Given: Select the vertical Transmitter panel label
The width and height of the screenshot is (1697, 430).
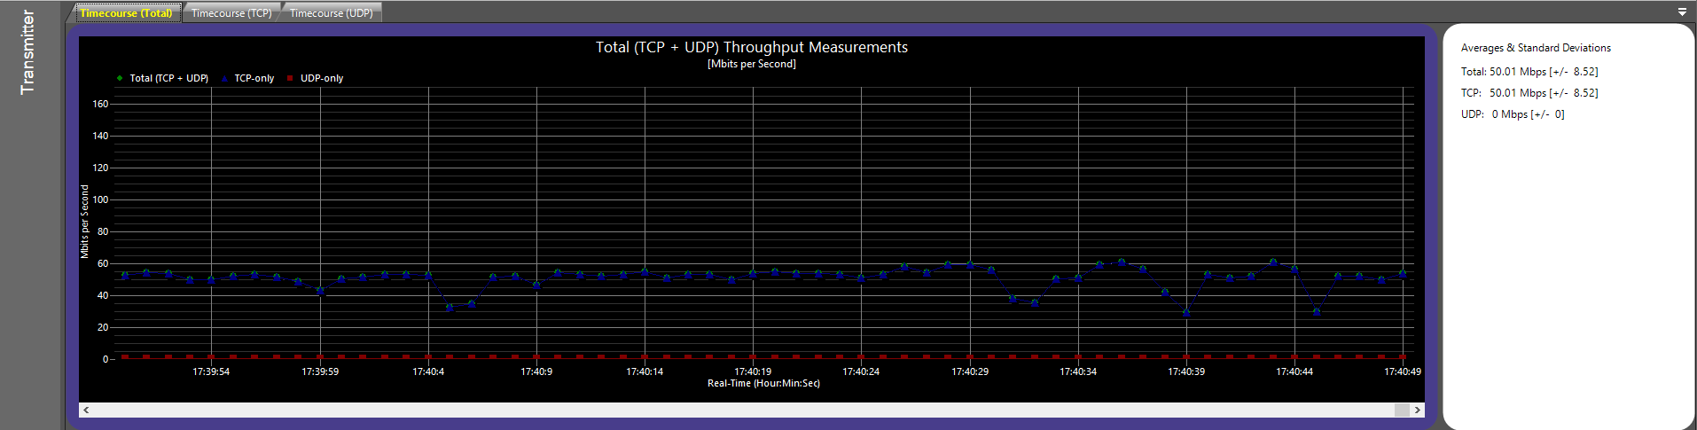Looking at the screenshot, I should (27, 52).
